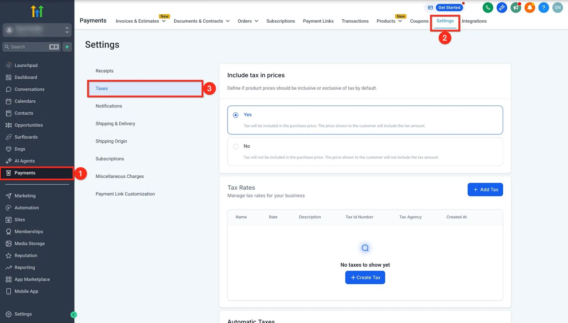Viewport: 568px width, 323px height.
Task: Open Mobile App section
Action: (x=26, y=291)
